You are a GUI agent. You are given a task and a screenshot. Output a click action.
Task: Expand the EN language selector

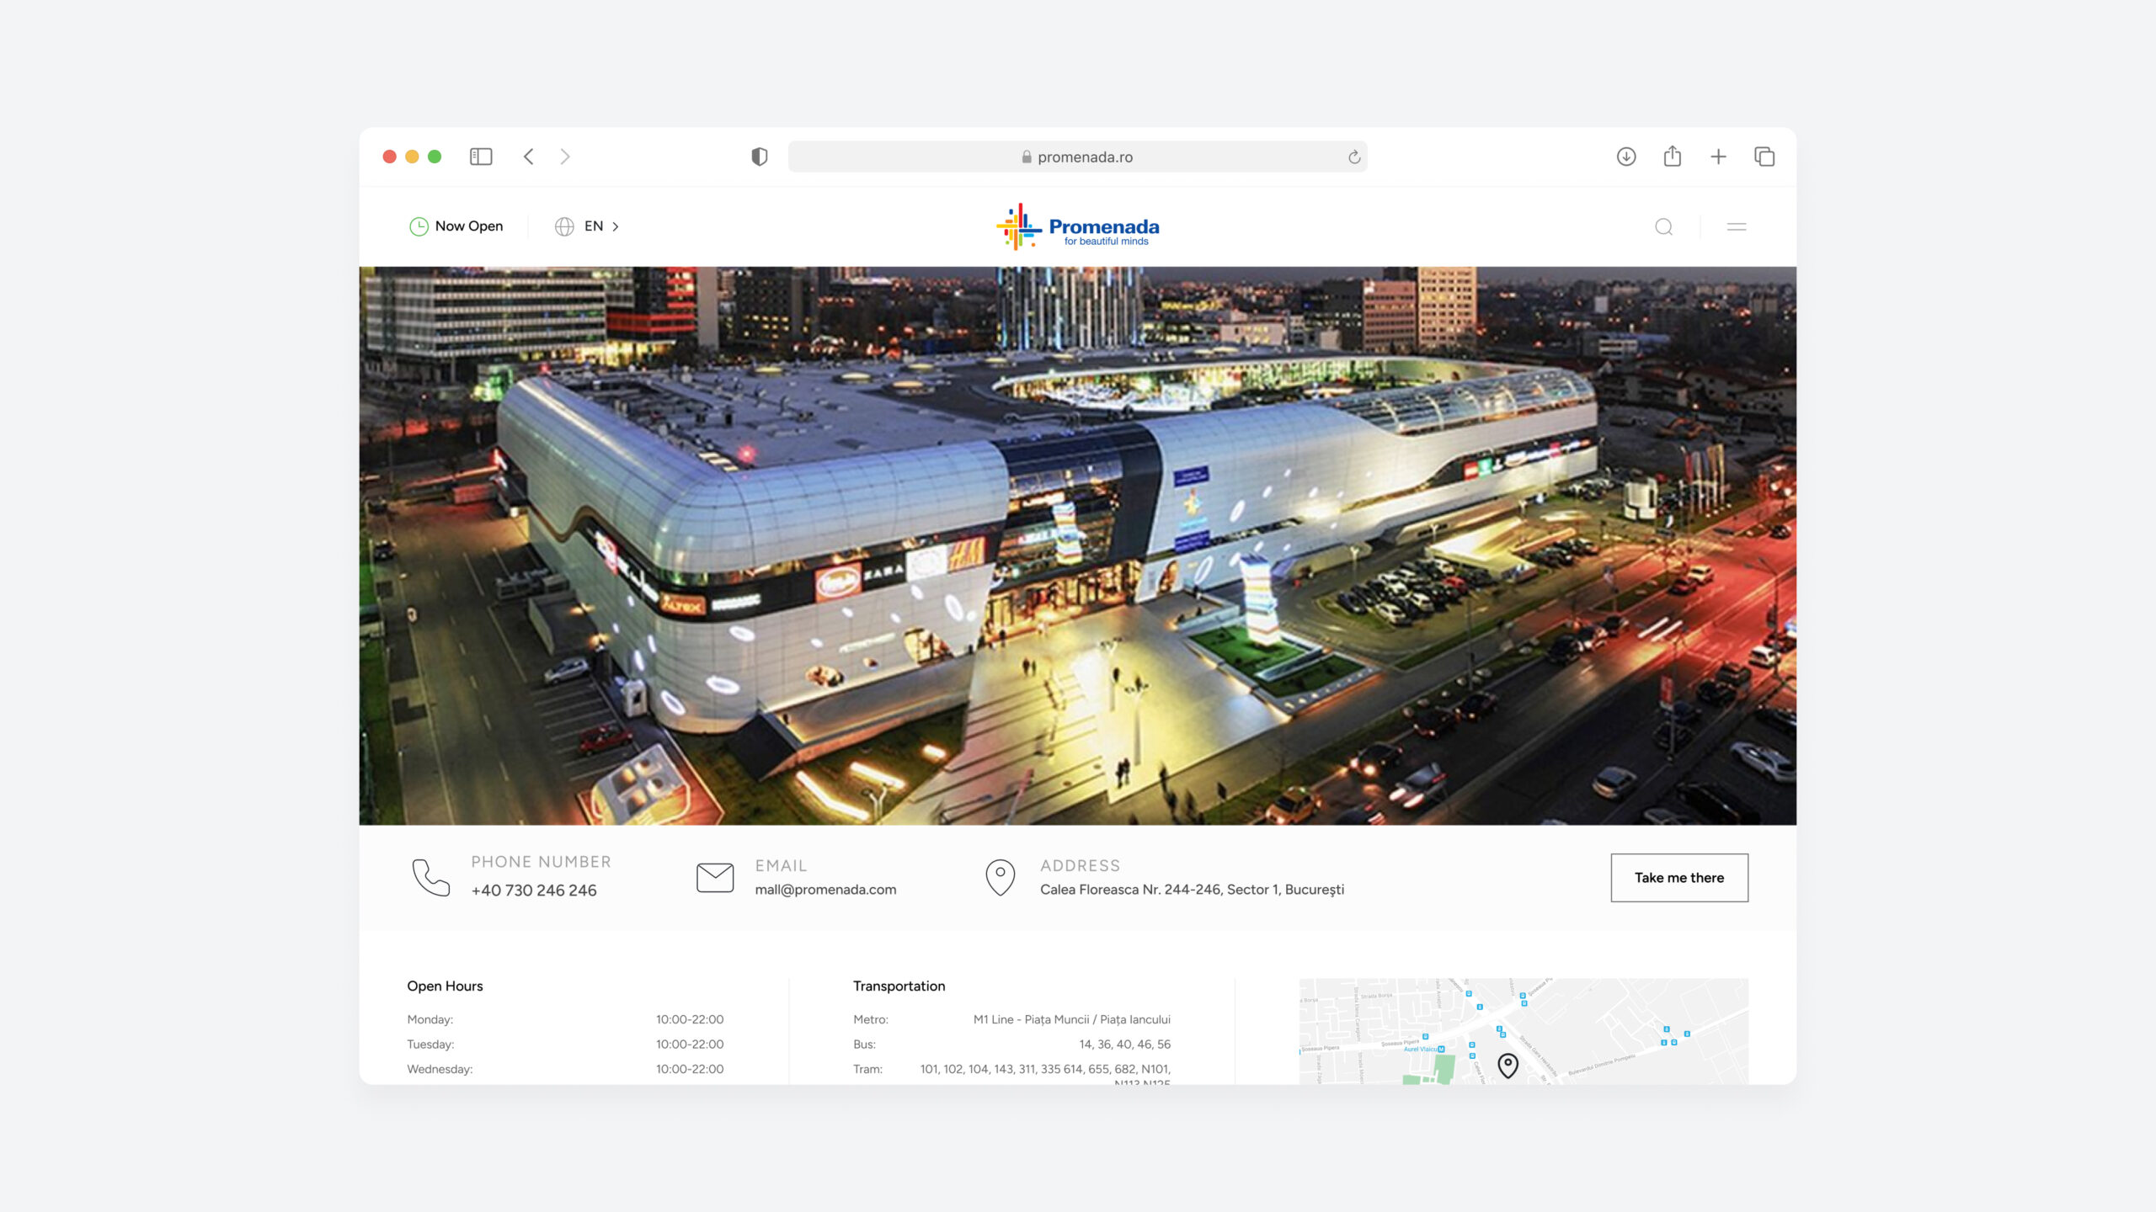[x=601, y=226]
